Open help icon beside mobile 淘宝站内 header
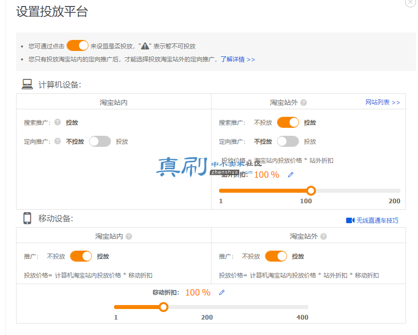The image size is (418, 335). [x=129, y=236]
